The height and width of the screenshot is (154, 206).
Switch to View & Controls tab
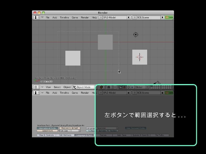(x=46, y=135)
